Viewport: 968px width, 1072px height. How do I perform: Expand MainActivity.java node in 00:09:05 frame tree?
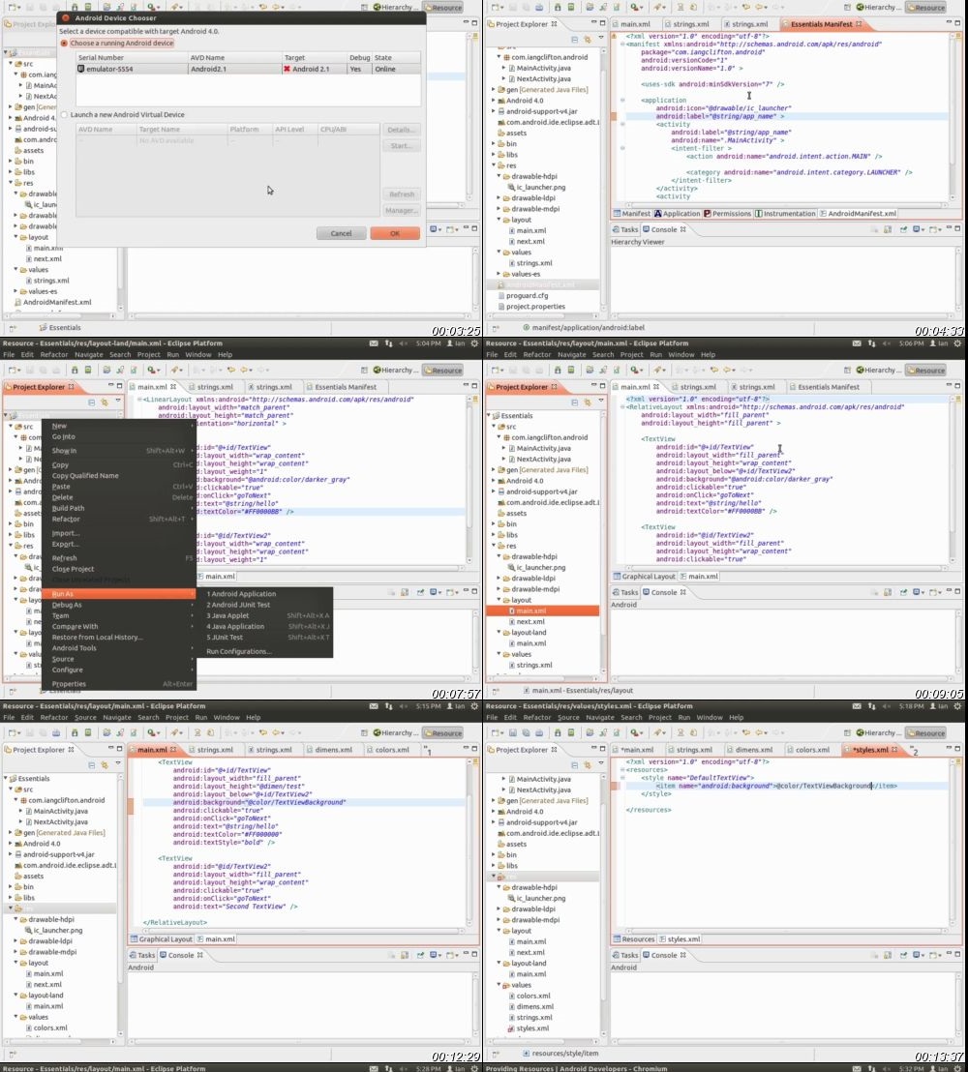tap(504, 448)
